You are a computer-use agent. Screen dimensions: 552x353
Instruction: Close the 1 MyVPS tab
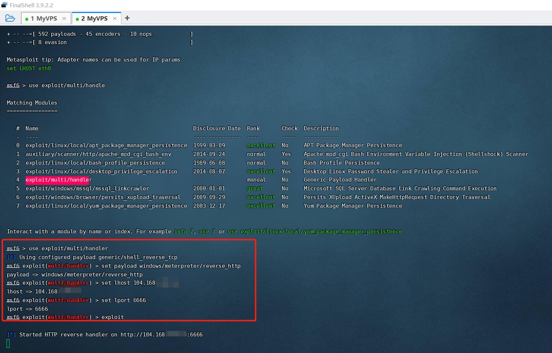64,18
